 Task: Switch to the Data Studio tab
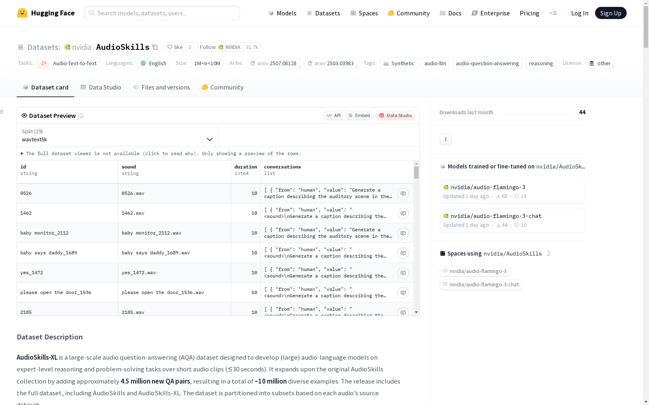click(x=101, y=87)
